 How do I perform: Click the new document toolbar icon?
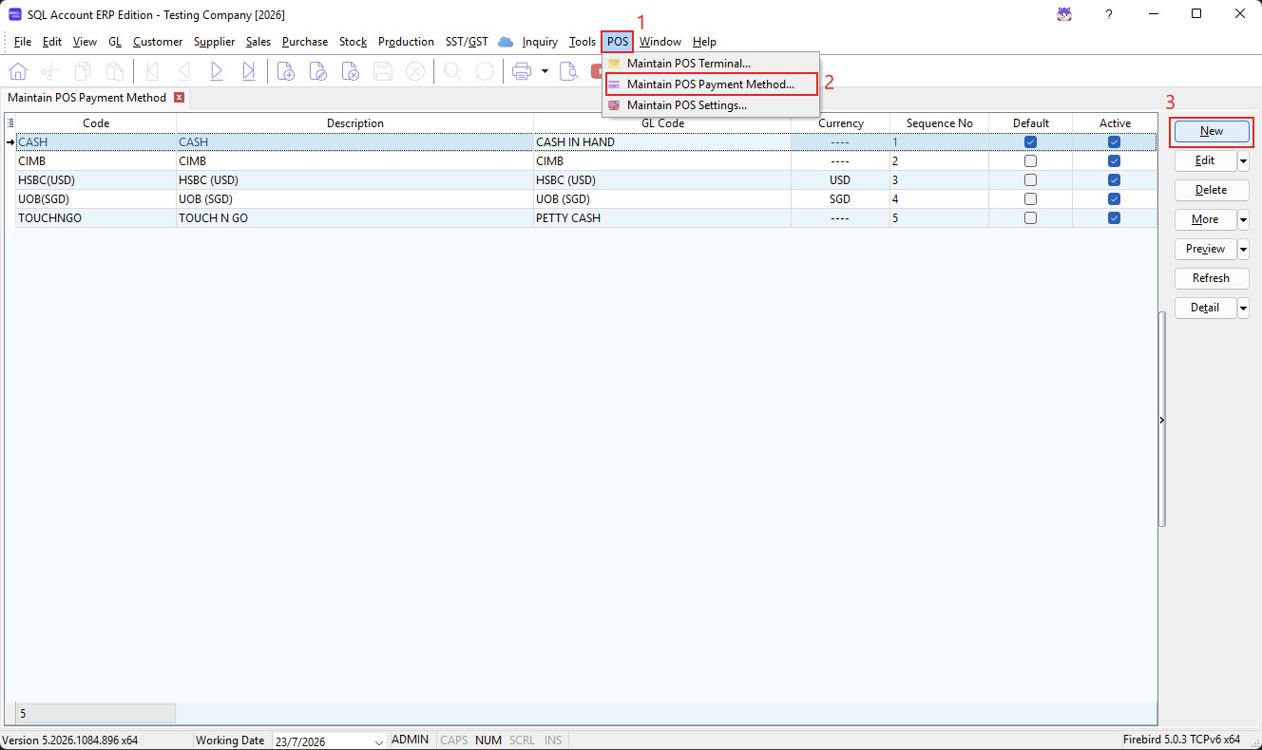click(x=286, y=71)
